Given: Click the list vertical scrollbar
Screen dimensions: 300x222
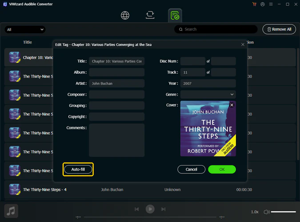Looking at the screenshot, I should click(x=298, y=104).
